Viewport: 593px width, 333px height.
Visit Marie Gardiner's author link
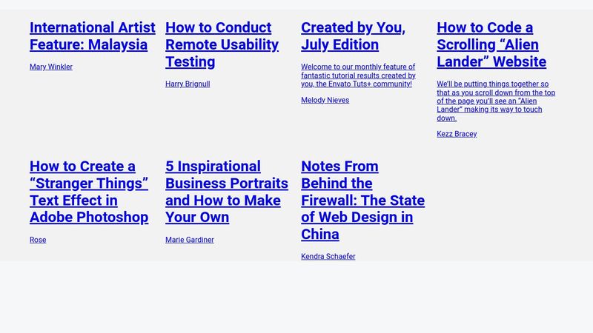pos(190,240)
